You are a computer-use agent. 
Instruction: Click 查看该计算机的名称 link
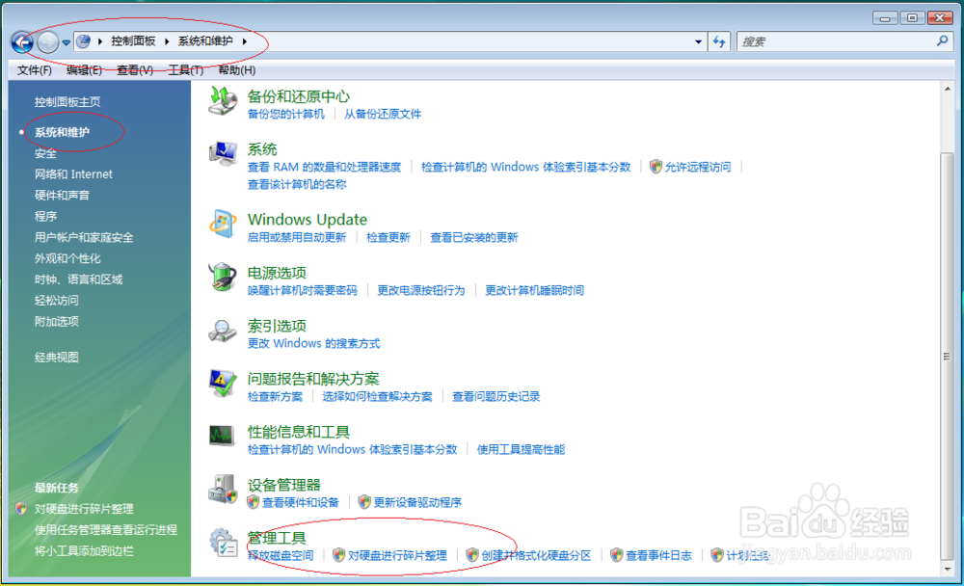(x=297, y=184)
